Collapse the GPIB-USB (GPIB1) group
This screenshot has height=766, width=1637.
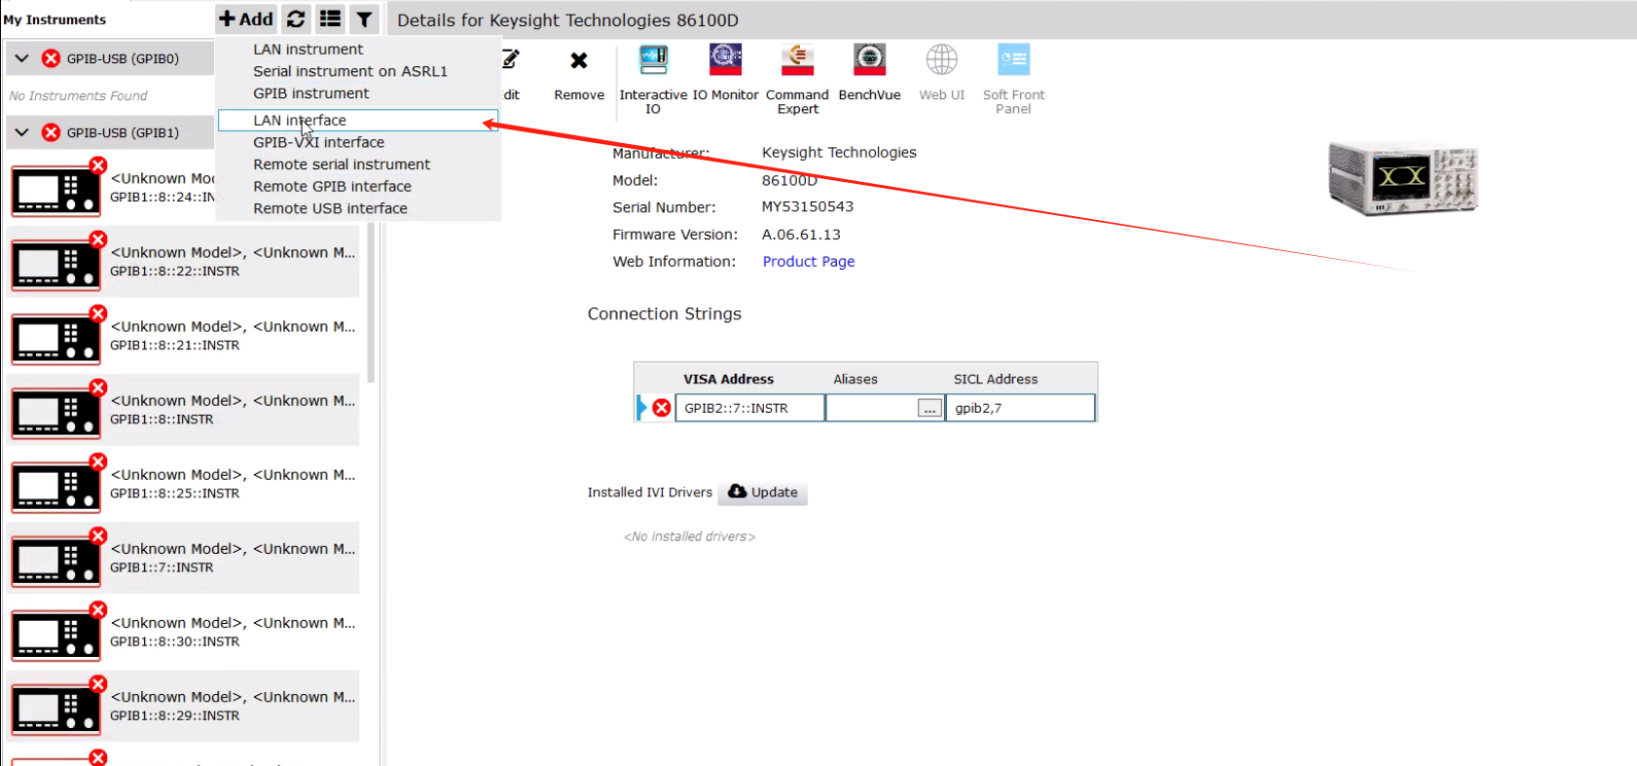point(21,132)
